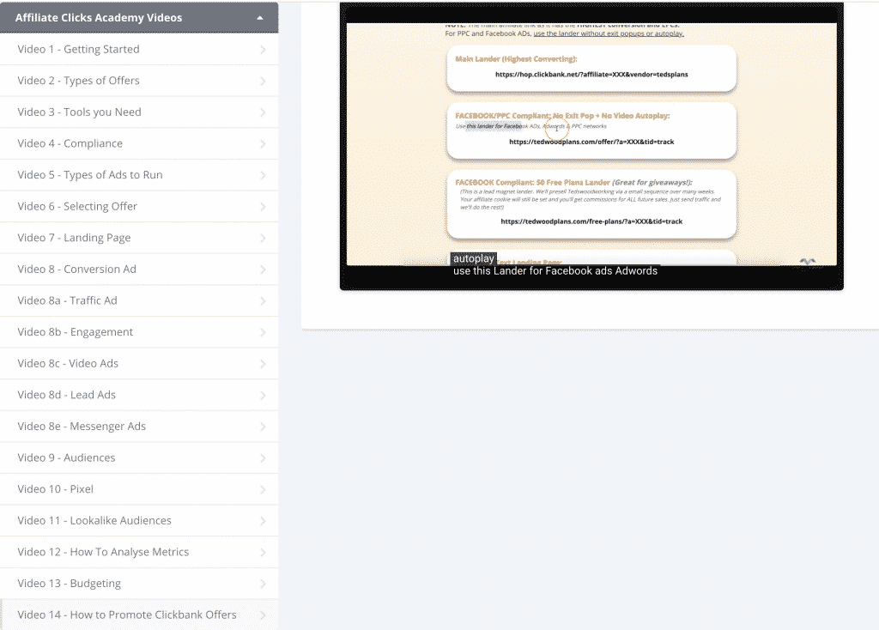Click chevron next to Video 8a - Traffic Ad

pyautogui.click(x=263, y=301)
